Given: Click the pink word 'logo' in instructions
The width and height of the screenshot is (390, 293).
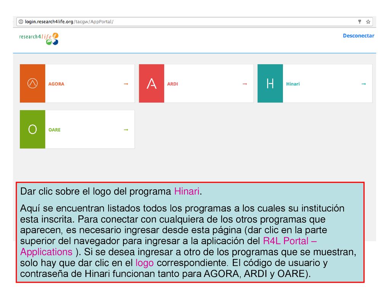Looking at the screenshot, I should pyautogui.click(x=144, y=263).
